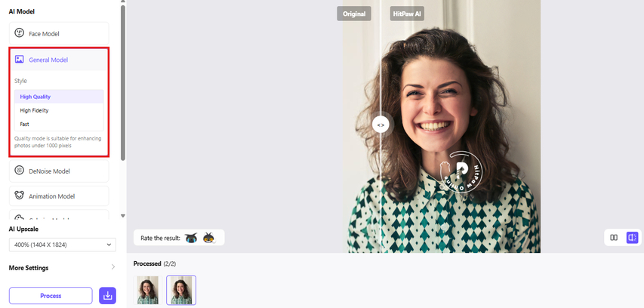This screenshot has width=644, height=308.
Task: Click the AI Model heading
Action: click(22, 11)
